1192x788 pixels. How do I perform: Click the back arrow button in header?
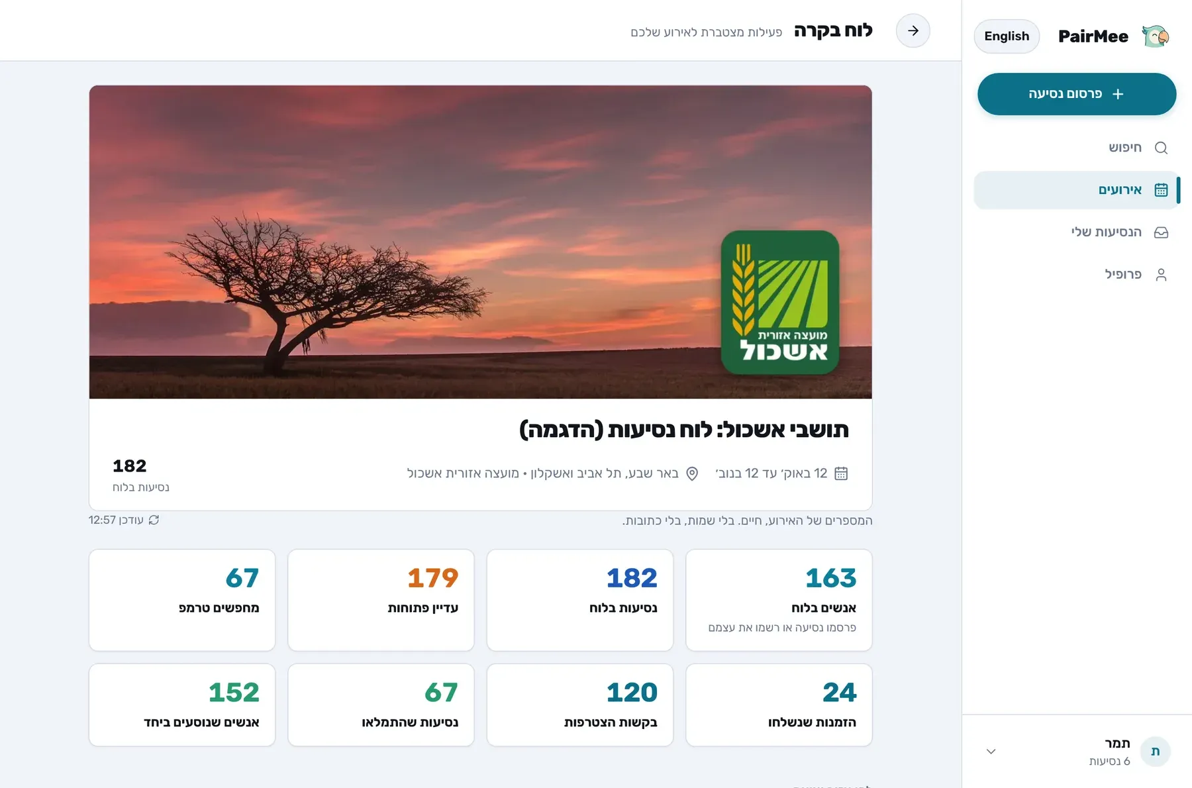[x=913, y=30]
